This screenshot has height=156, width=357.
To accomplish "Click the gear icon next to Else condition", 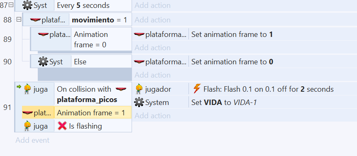I will click(43, 61).
